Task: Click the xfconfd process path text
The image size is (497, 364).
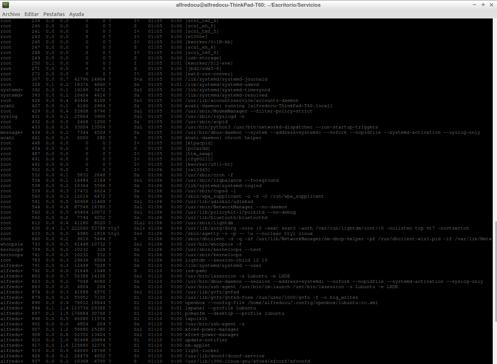Action: click(247, 362)
